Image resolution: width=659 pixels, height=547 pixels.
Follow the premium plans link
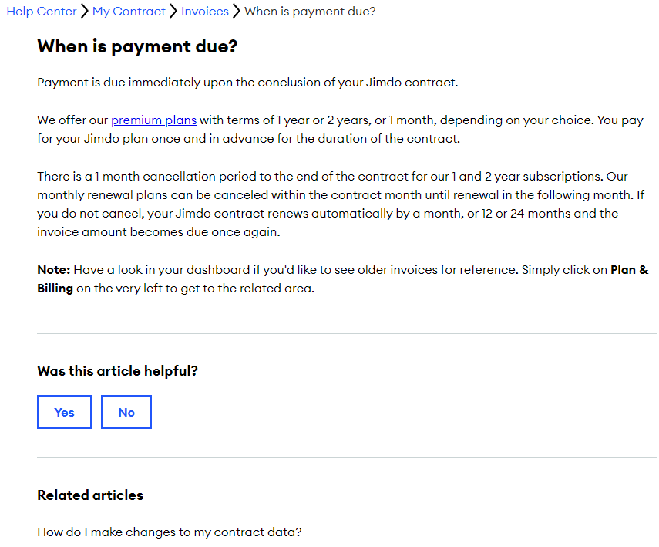(x=154, y=120)
